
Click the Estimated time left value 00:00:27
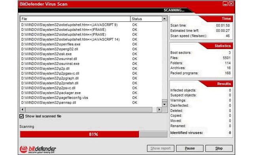223,30
